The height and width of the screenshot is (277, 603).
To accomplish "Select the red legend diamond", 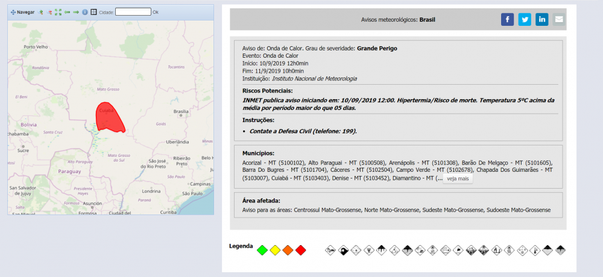I will [301, 250].
